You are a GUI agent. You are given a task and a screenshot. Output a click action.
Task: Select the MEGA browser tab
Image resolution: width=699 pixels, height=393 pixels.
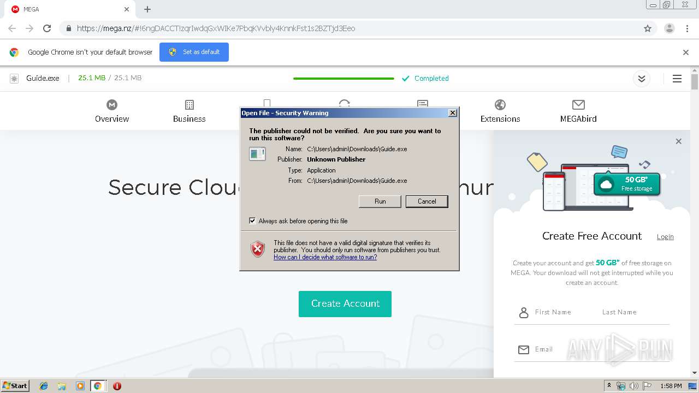[x=70, y=9]
